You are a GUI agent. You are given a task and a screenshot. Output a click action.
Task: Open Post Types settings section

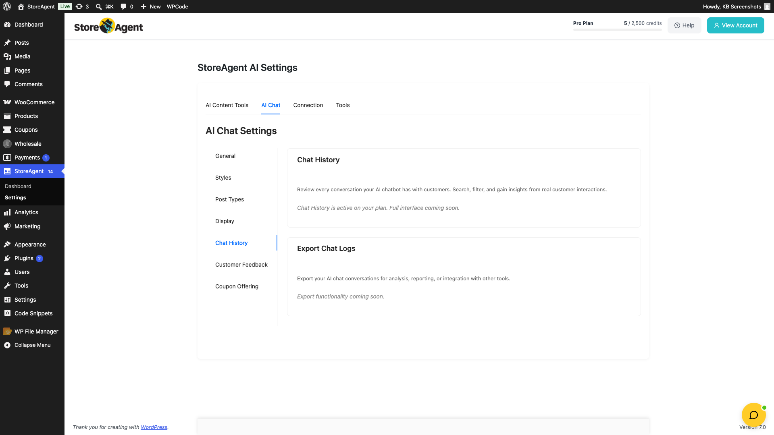point(229,199)
